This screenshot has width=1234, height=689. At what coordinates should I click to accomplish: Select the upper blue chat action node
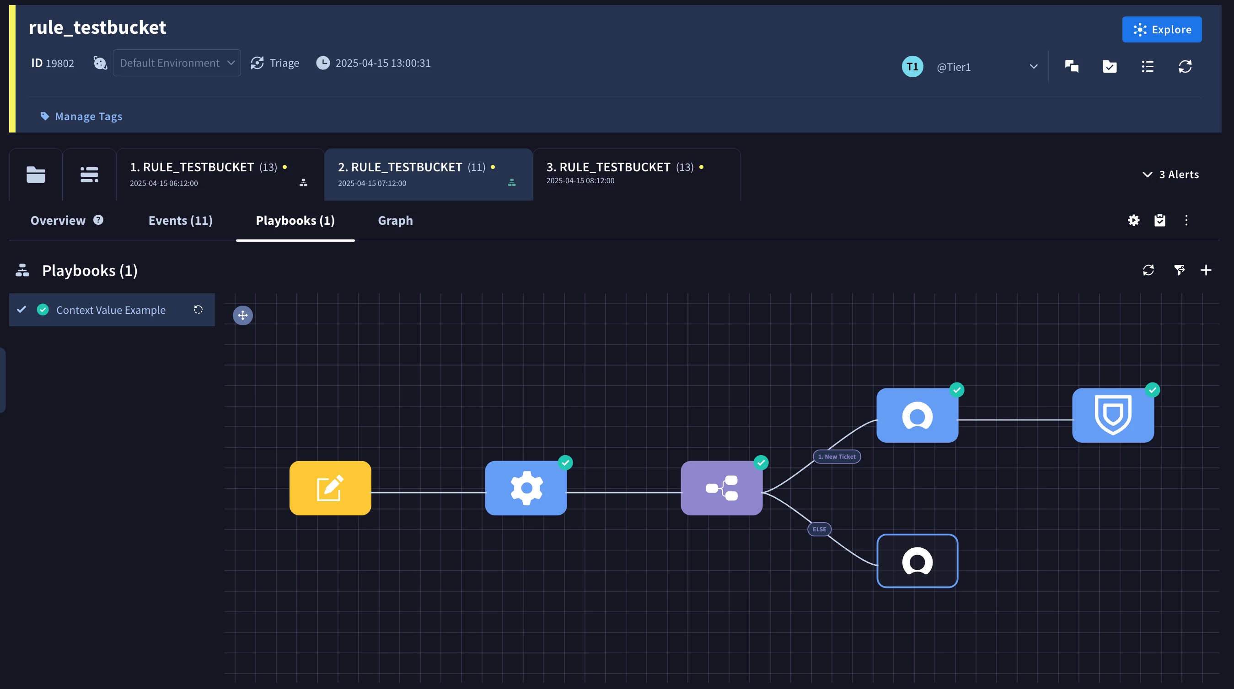tap(917, 415)
